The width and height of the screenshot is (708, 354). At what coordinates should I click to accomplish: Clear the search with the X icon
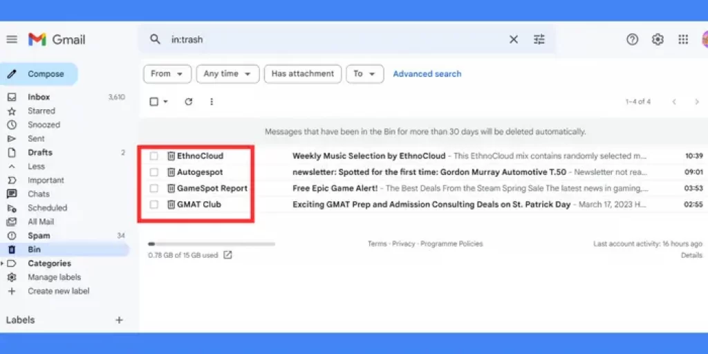tap(514, 39)
